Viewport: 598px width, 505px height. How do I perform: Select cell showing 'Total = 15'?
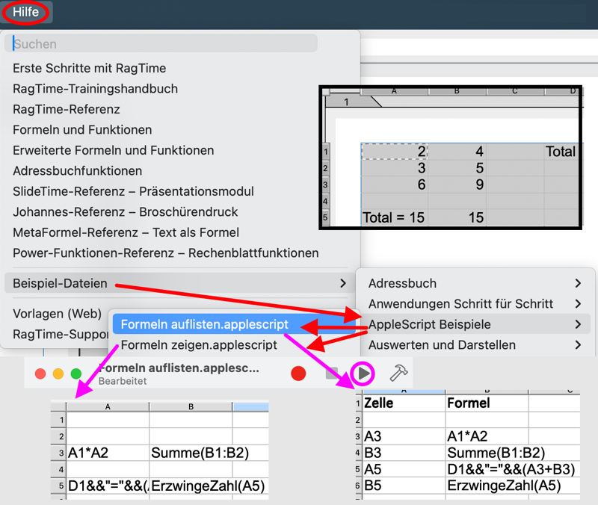pos(395,217)
